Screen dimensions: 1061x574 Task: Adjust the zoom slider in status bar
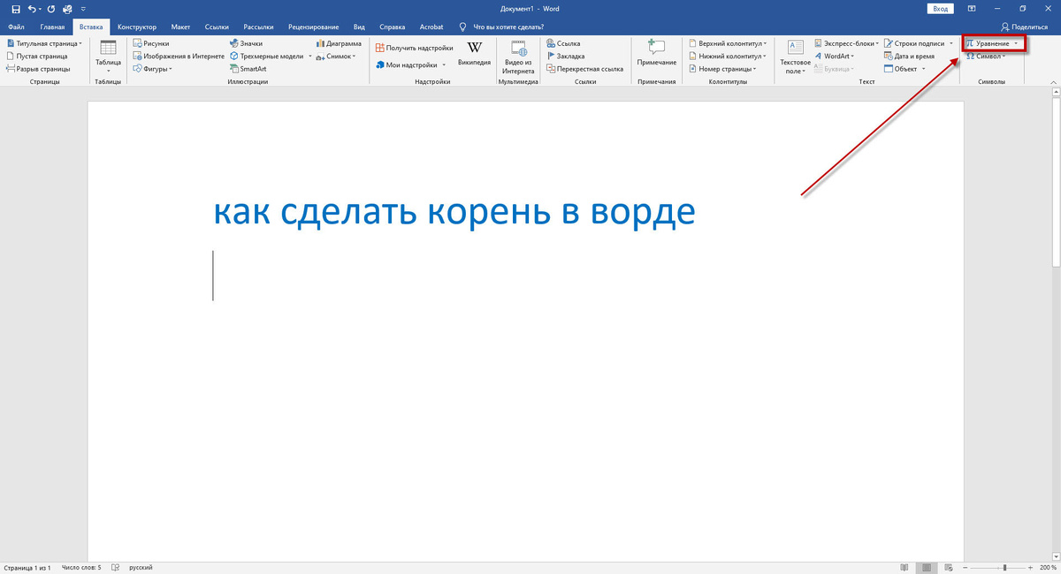click(1004, 567)
